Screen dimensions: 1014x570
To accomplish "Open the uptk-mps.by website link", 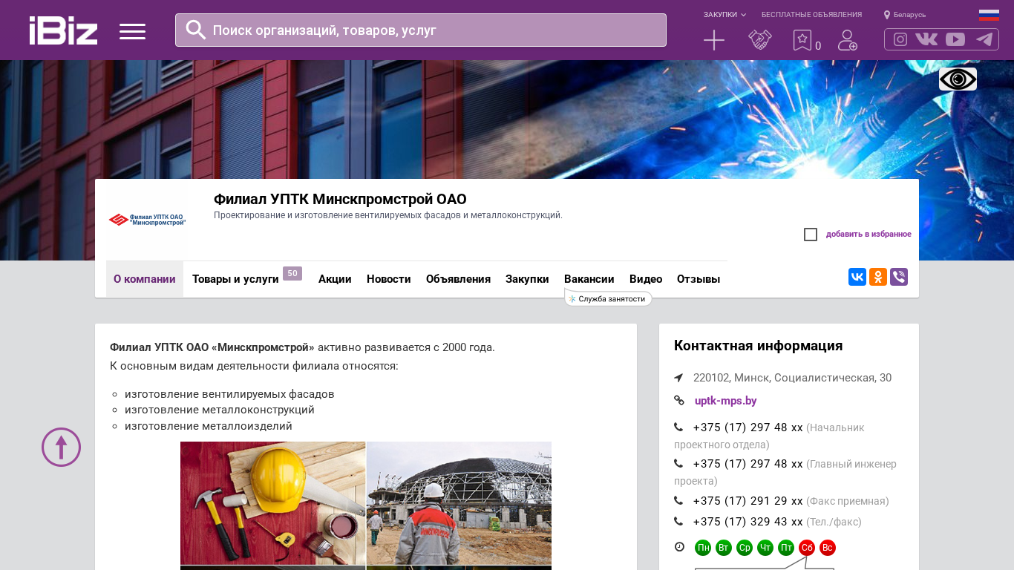I will point(726,401).
